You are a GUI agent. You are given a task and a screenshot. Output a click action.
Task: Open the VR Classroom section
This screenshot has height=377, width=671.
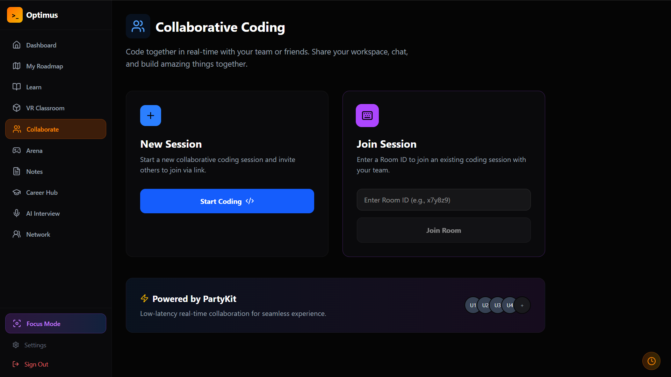tap(45, 108)
